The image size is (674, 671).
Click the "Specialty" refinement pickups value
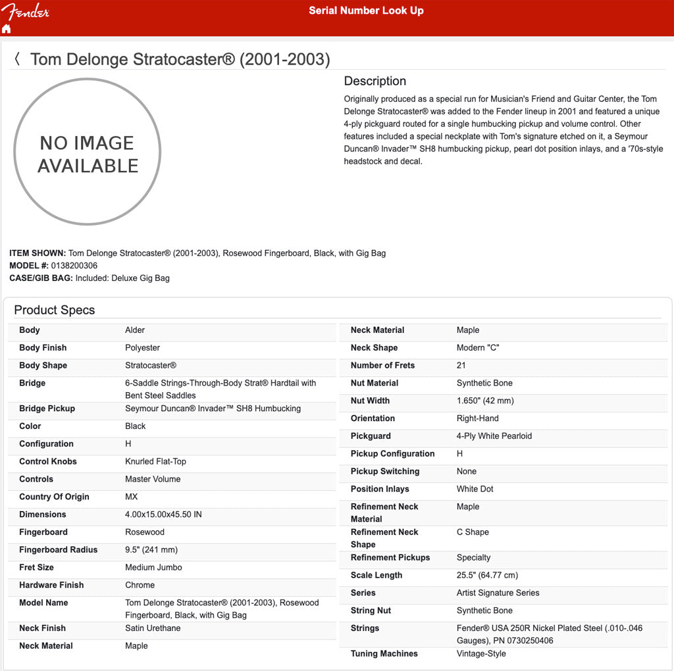click(x=473, y=557)
